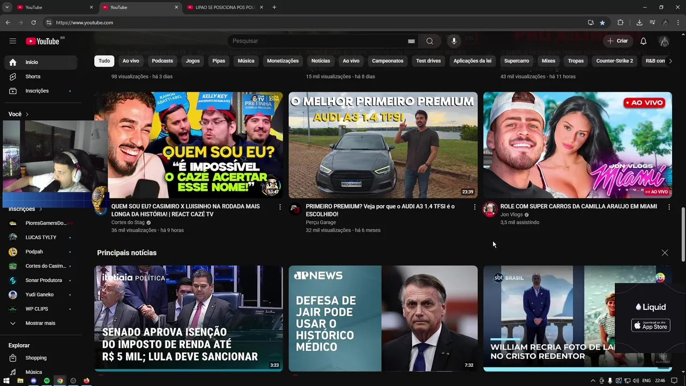This screenshot has height=386, width=686.
Task: Select the Jogos filter chip
Action: coord(193,61)
